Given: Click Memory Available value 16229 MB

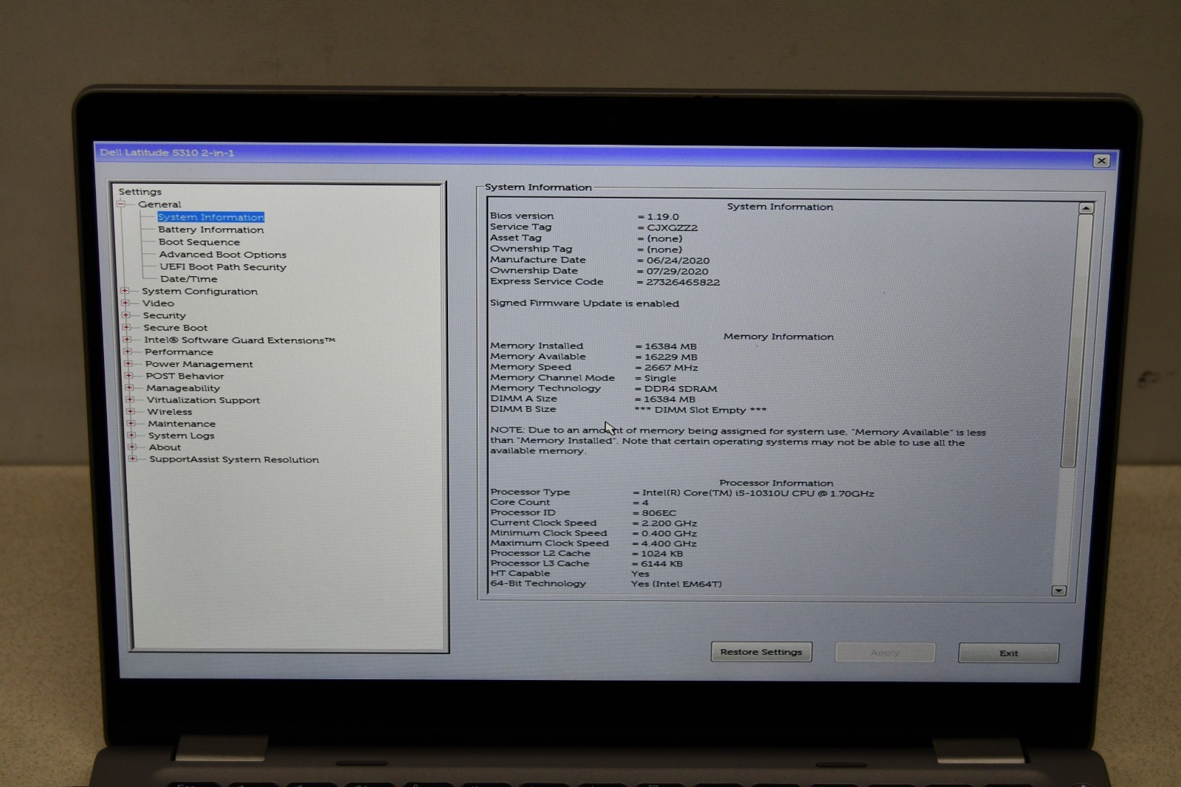Looking at the screenshot, I should click(670, 357).
